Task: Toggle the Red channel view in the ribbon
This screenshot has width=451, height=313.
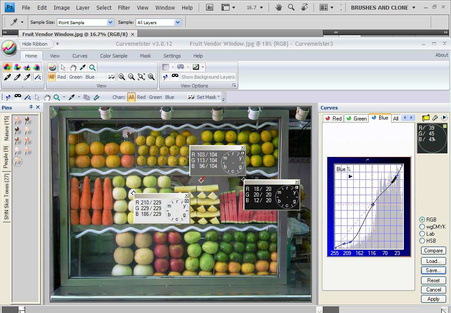Action: [x=62, y=77]
